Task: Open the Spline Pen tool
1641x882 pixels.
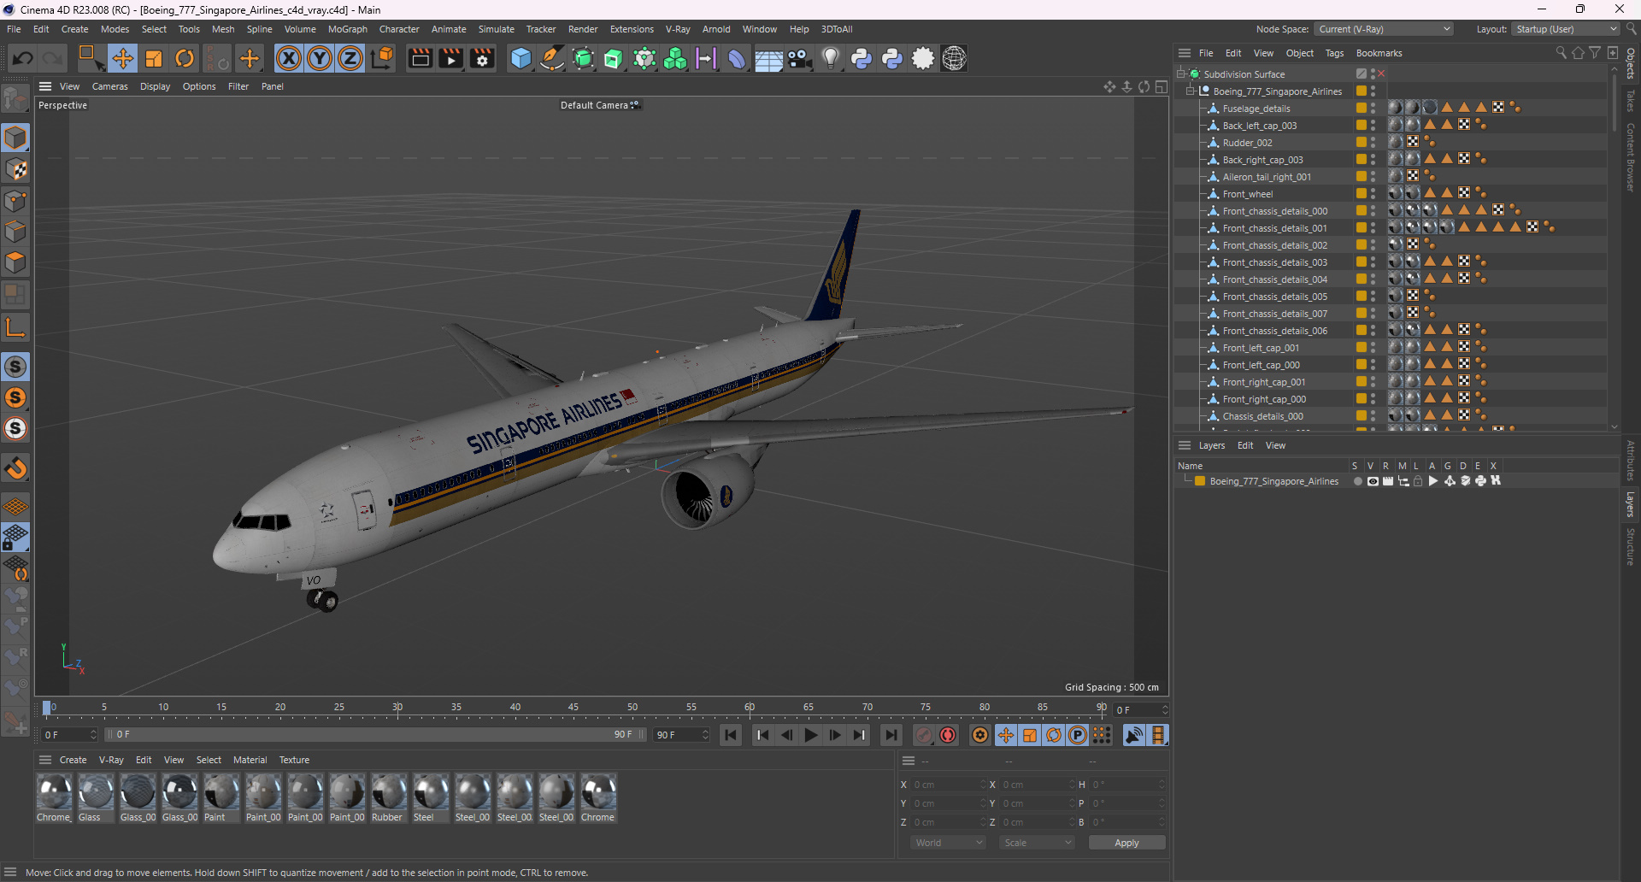Action: click(x=552, y=58)
